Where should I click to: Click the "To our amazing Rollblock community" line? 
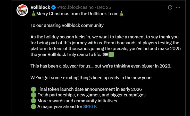(x=67, y=25)
